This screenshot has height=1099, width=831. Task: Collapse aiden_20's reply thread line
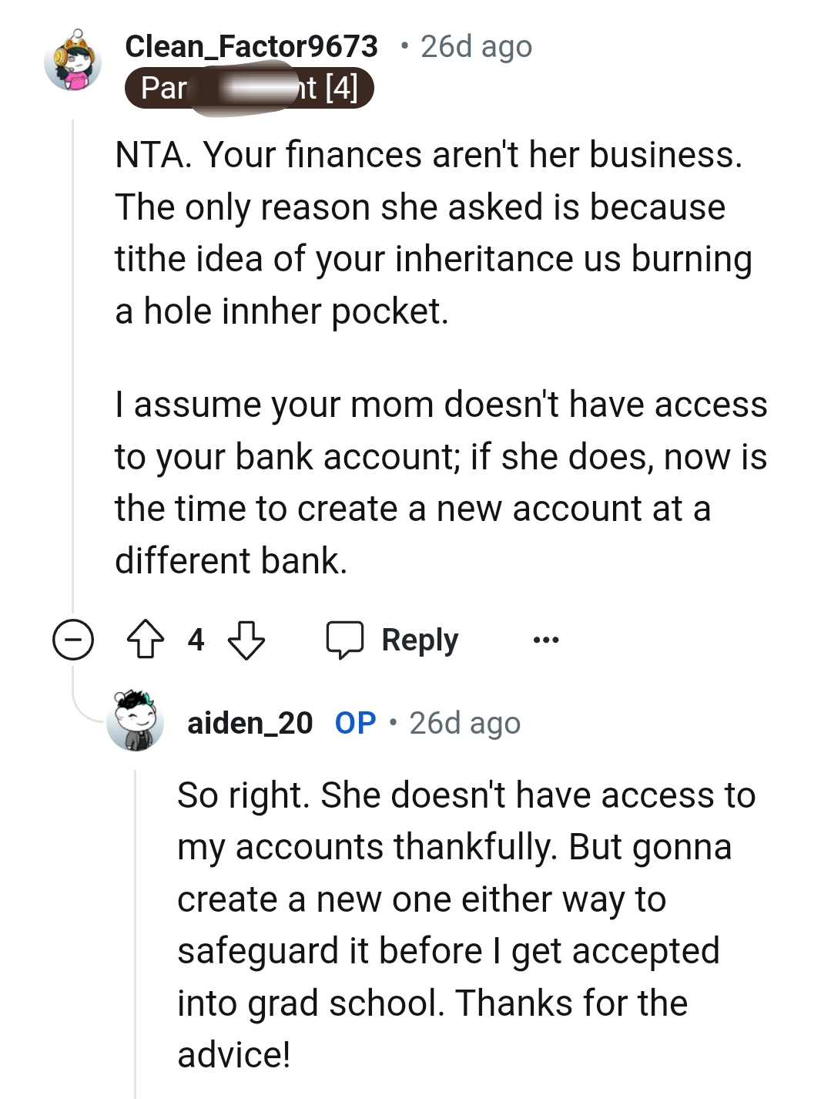135,925
